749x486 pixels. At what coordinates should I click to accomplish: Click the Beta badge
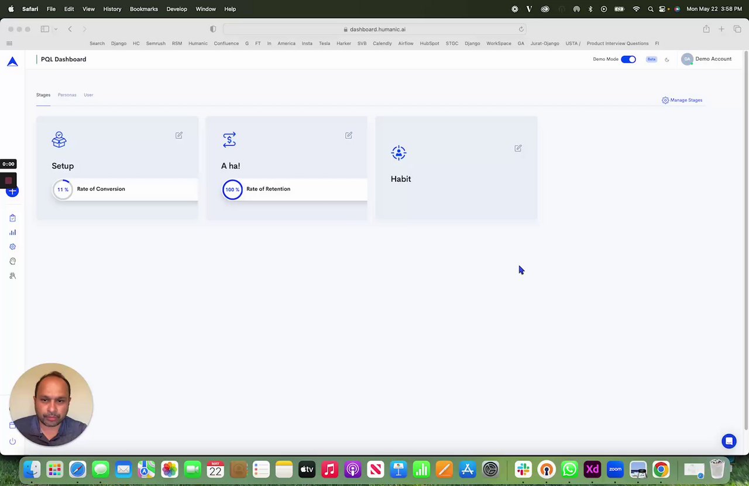pyautogui.click(x=651, y=59)
